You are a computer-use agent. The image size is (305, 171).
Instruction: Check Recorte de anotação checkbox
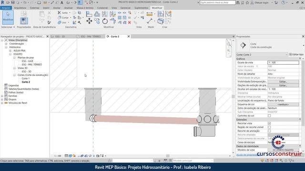point(269,131)
